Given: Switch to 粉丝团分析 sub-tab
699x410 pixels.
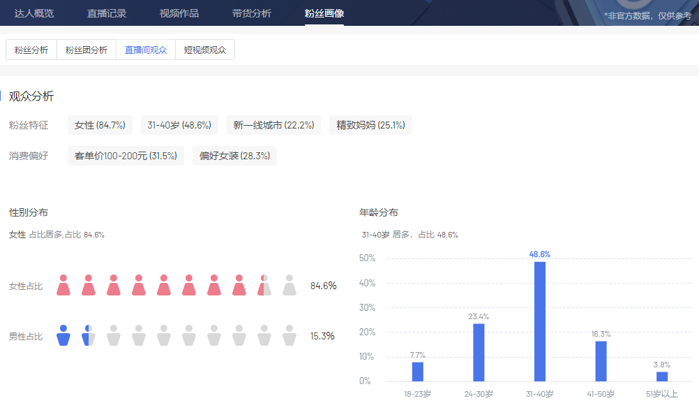Looking at the screenshot, I should [x=87, y=50].
